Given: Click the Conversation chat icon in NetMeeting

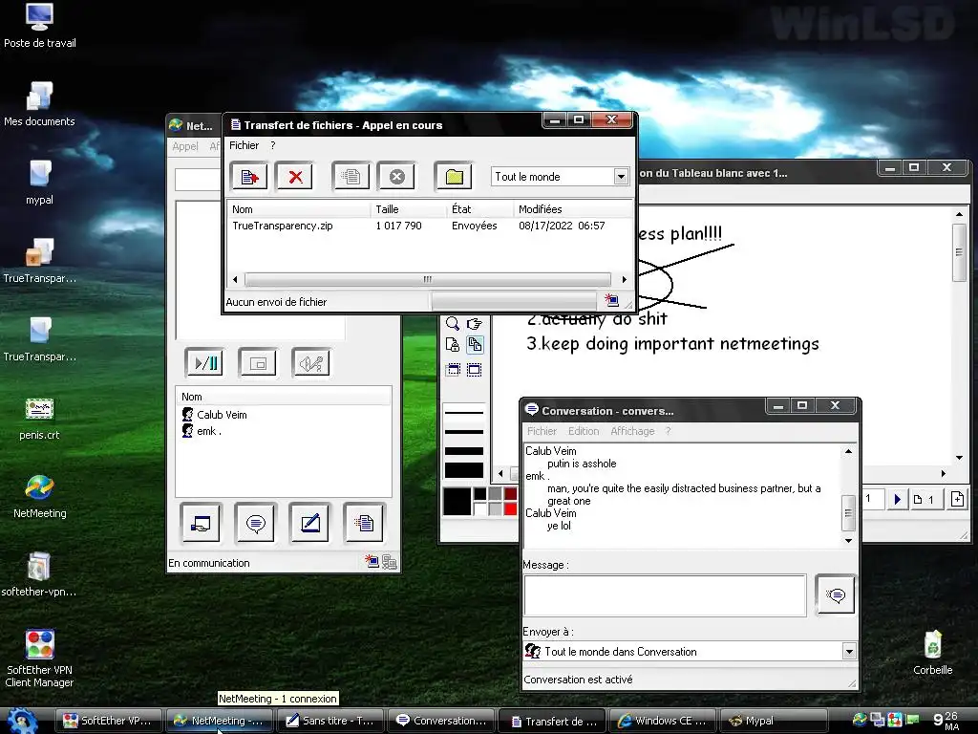Looking at the screenshot, I should (x=255, y=523).
